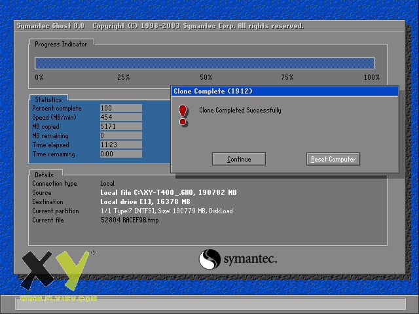Click the Local connection type value
Screen dimensions: 419x314
click(107, 183)
